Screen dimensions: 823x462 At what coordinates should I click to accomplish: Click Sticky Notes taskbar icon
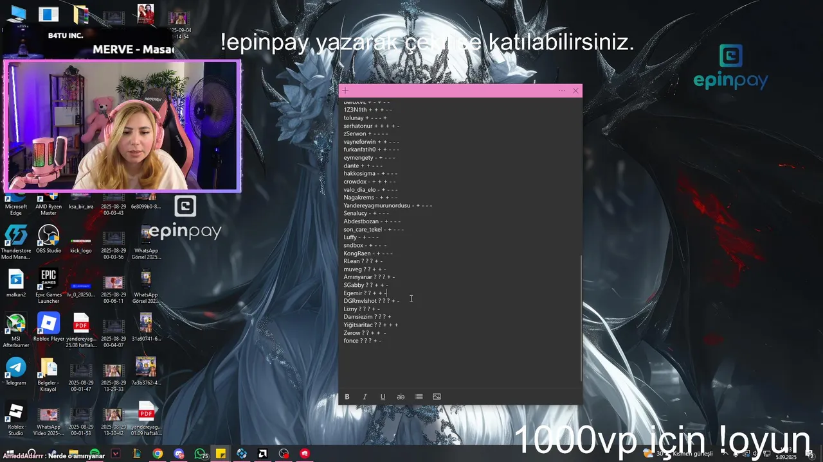pyautogui.click(x=221, y=454)
